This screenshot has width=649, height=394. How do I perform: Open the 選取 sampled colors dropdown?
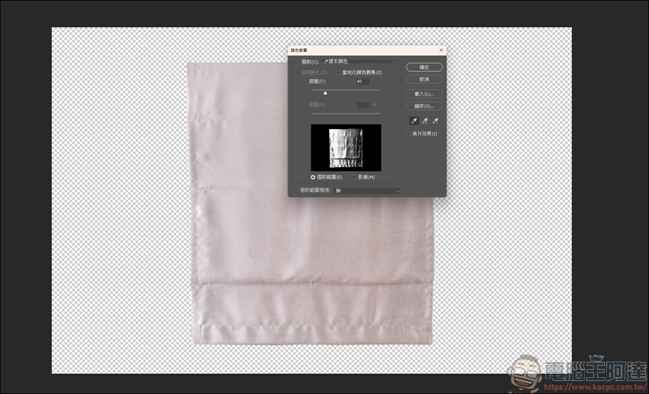tap(358, 61)
